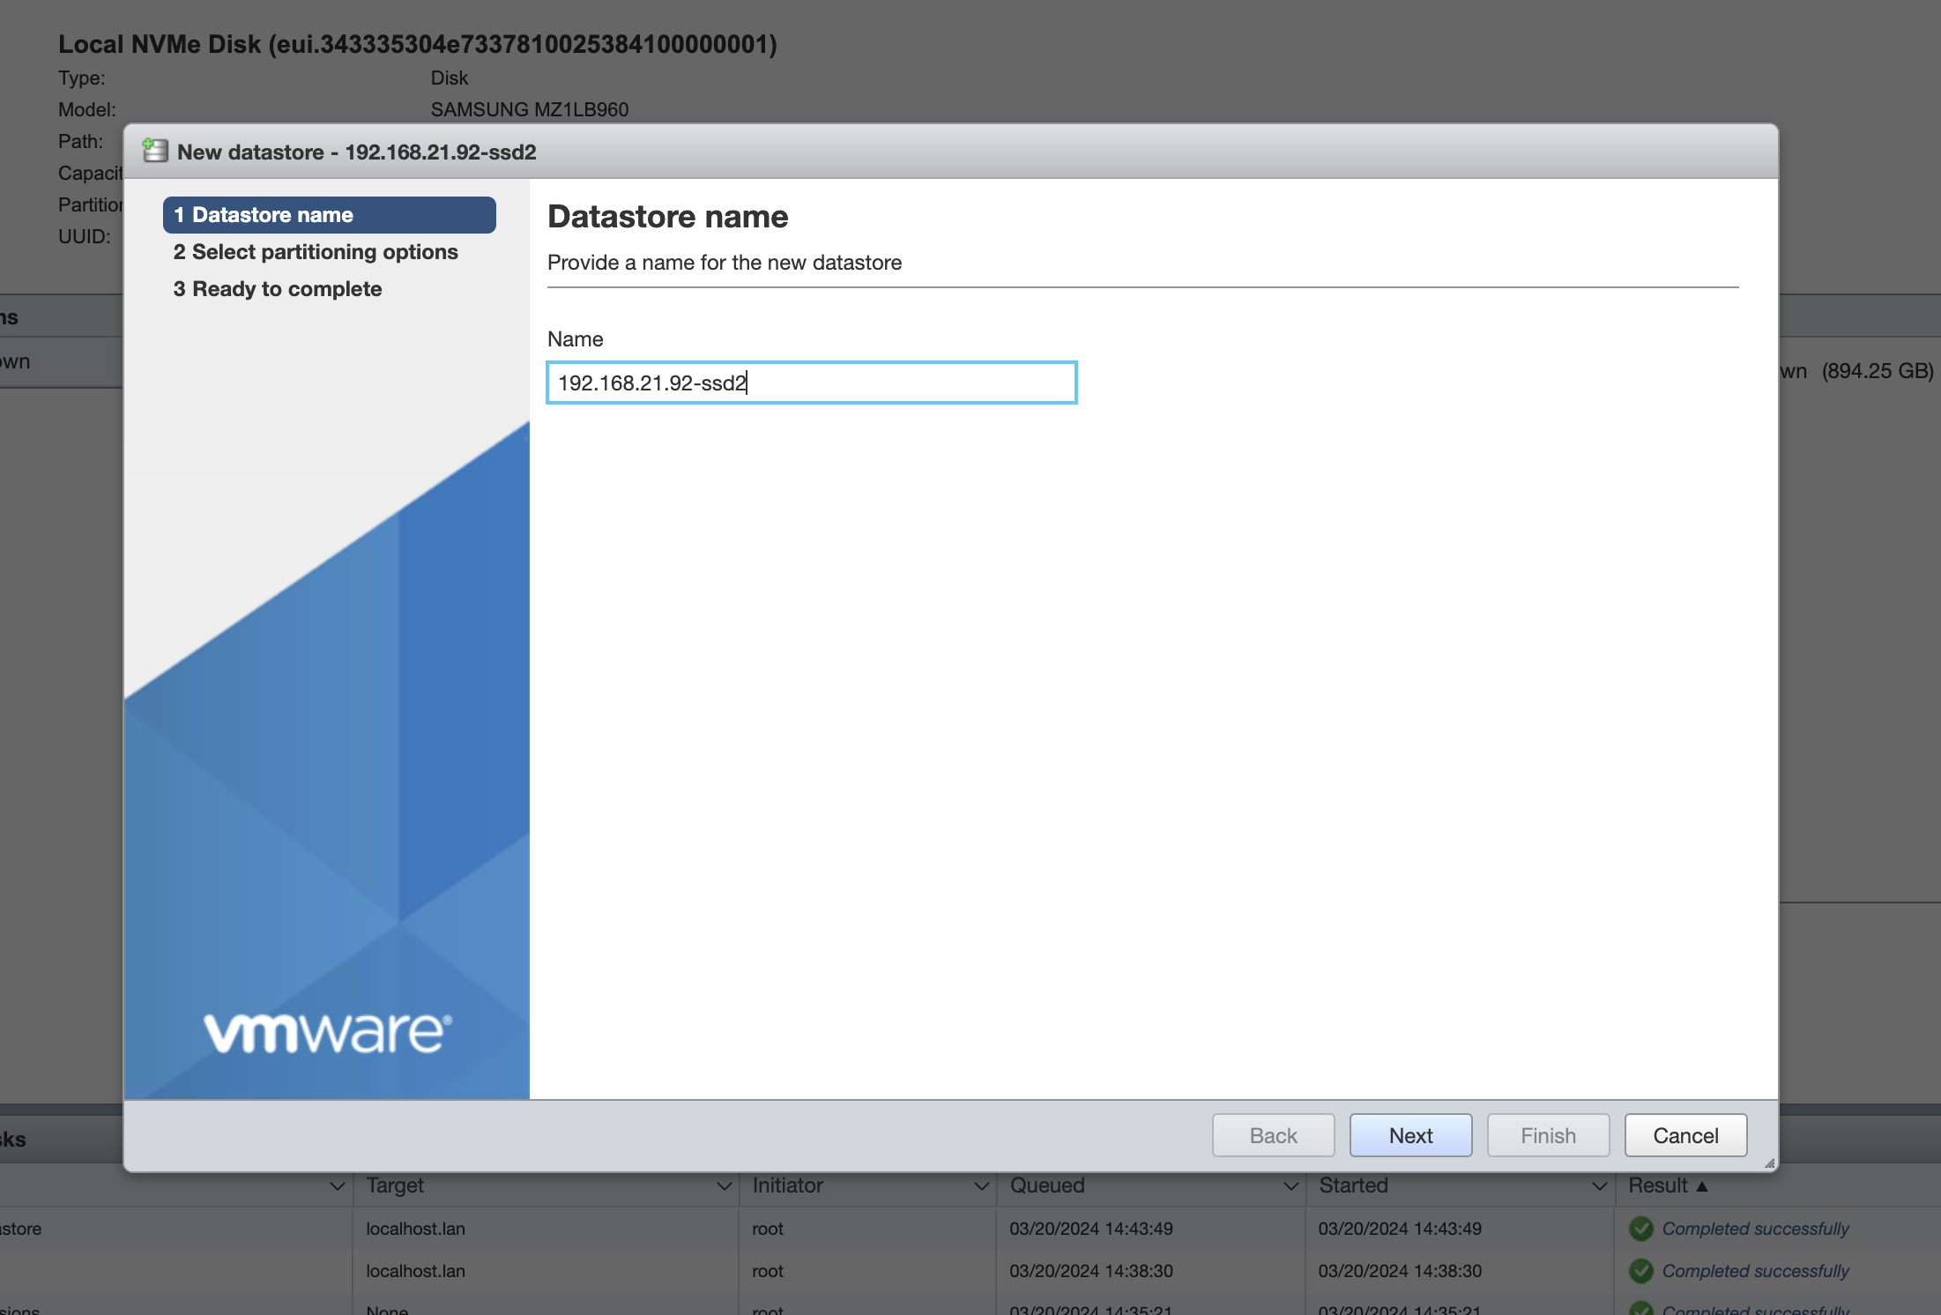The image size is (1941, 1315).
Task: Click the new datastore icon in the dialog title bar
Action: 155,151
